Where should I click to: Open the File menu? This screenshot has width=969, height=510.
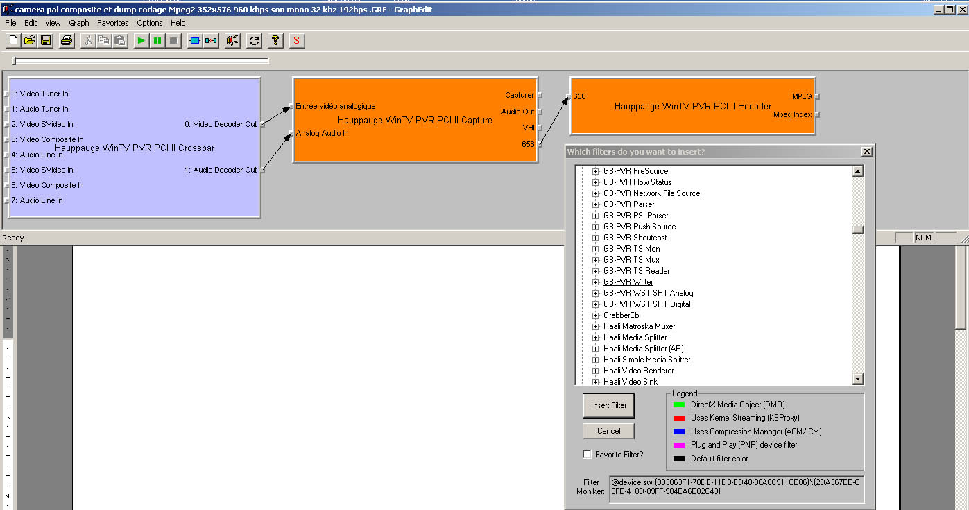[10, 23]
